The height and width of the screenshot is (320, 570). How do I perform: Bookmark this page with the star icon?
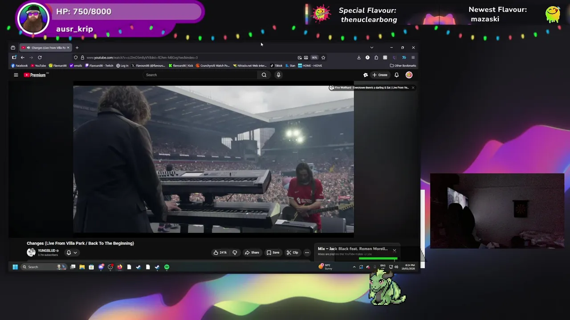(323, 57)
